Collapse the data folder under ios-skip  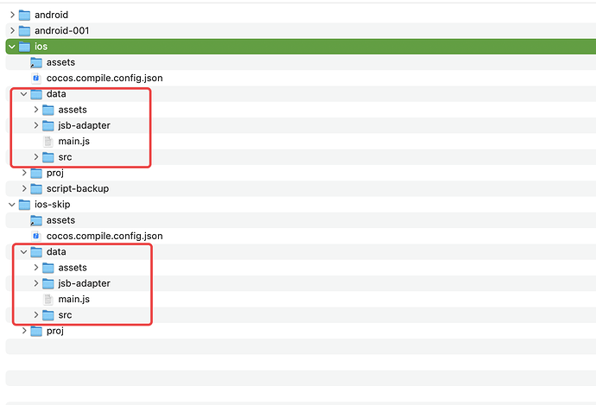pos(23,252)
